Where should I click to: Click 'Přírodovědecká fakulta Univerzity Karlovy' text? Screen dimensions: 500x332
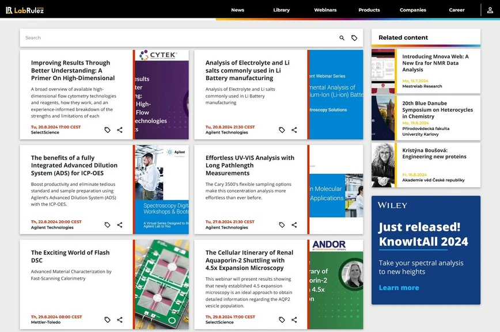[426, 132]
